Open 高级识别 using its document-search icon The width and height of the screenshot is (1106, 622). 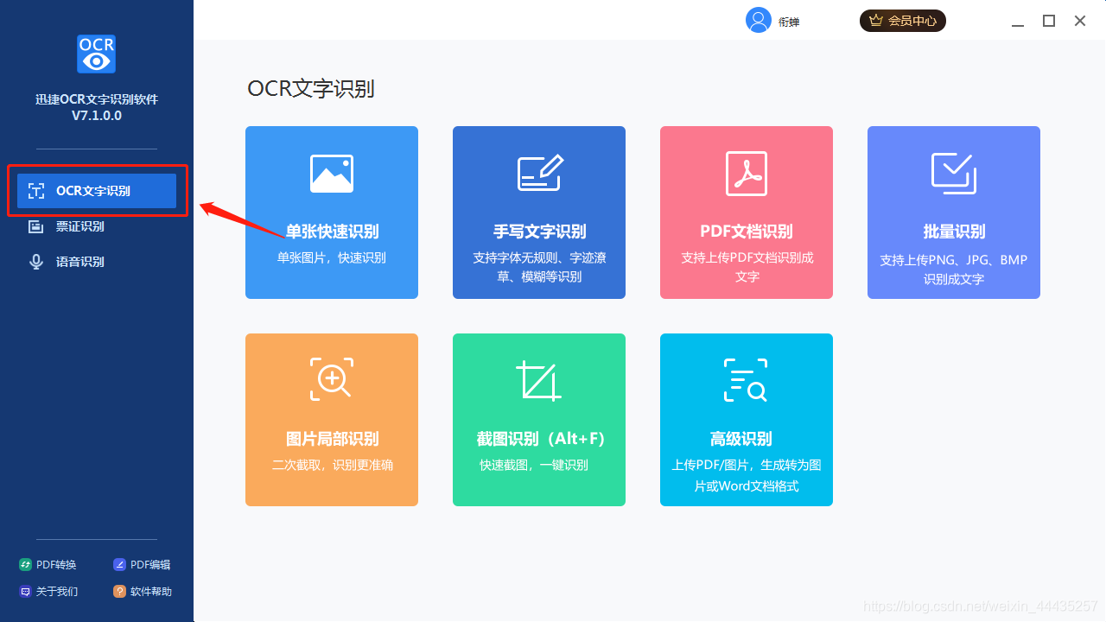pyautogui.click(x=746, y=379)
